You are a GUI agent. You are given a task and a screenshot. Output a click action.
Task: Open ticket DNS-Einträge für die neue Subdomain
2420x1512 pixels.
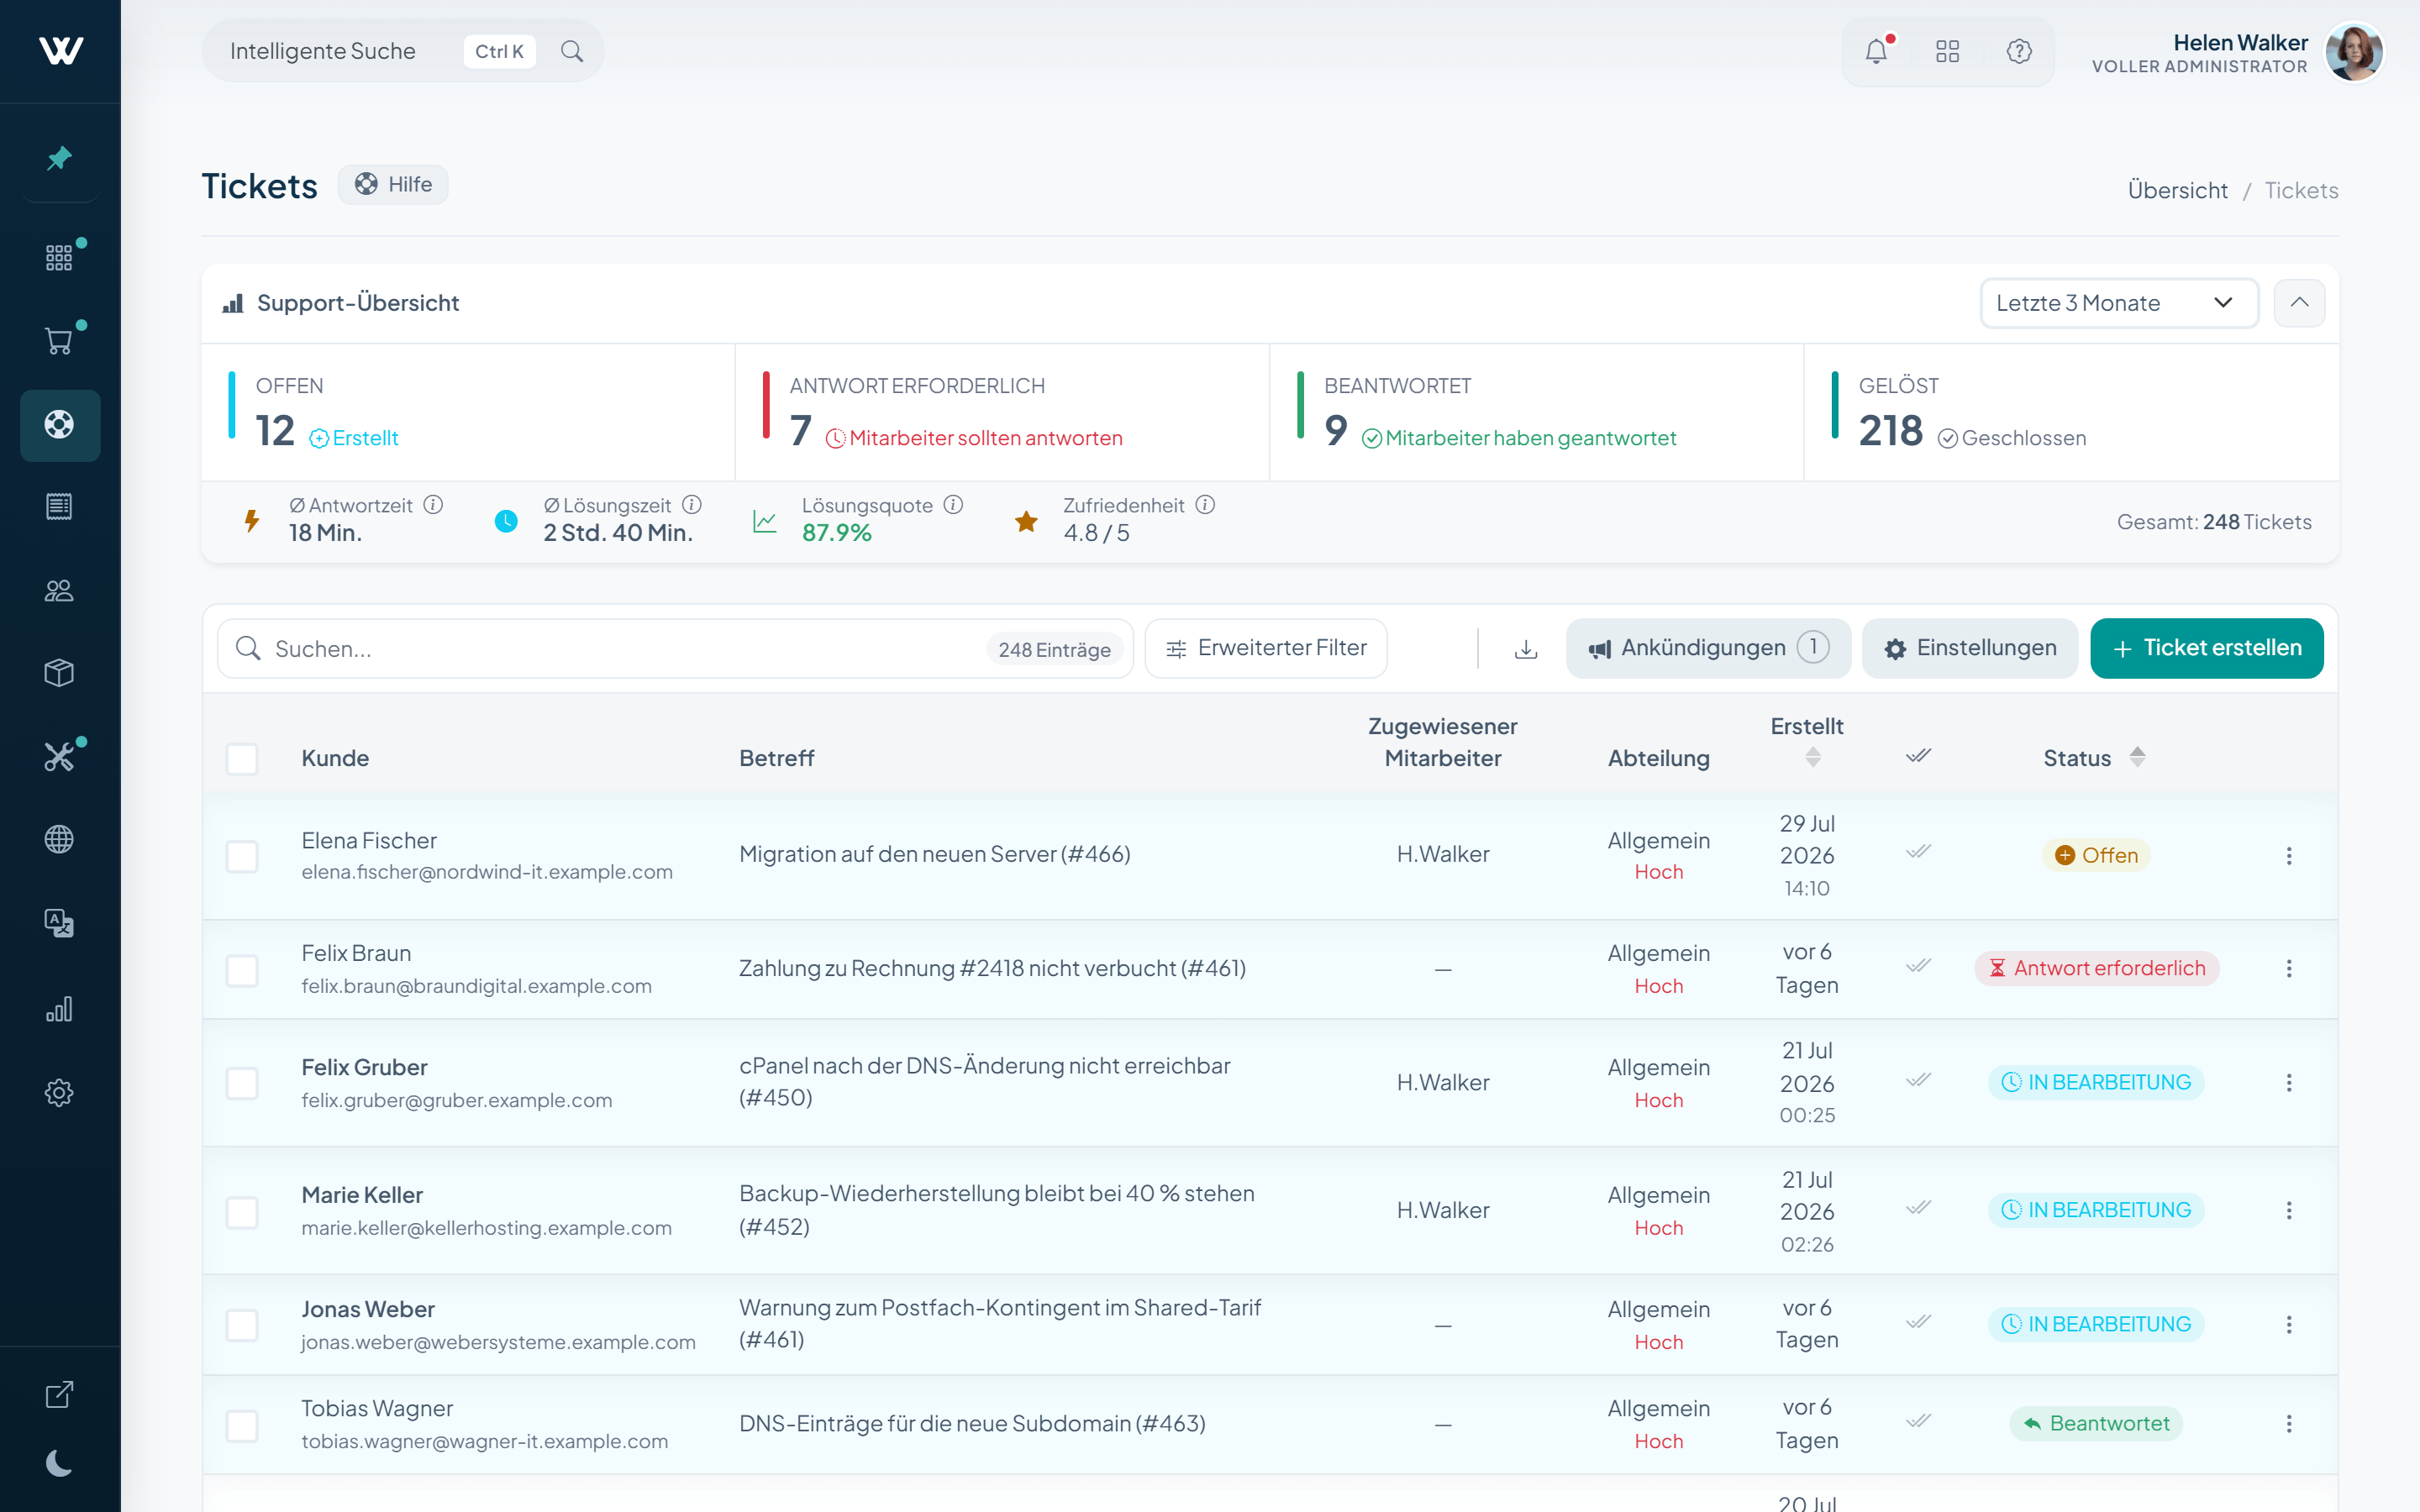pos(972,1424)
